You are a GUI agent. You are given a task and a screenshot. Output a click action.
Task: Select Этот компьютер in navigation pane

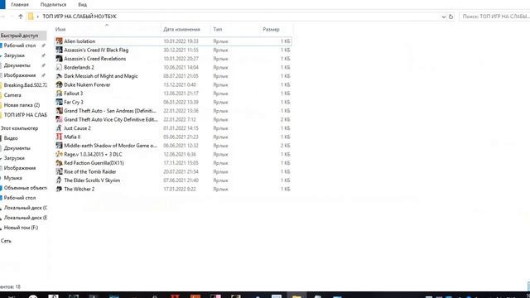coord(19,128)
